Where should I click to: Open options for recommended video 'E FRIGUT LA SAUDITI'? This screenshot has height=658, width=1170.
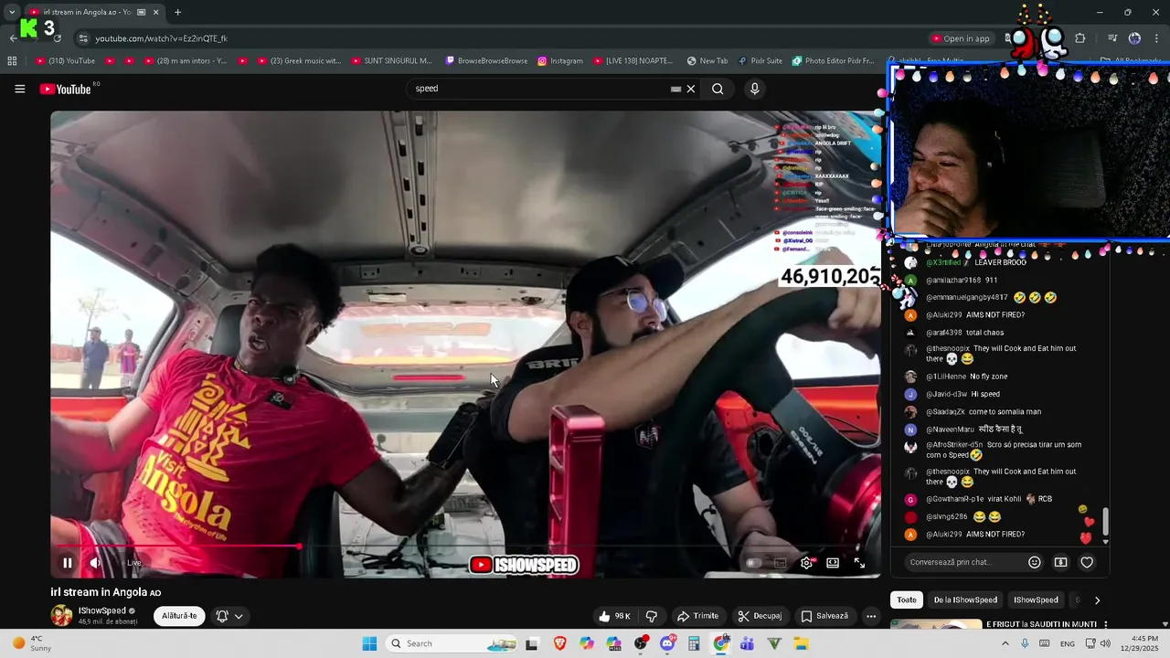pyautogui.click(x=1106, y=625)
